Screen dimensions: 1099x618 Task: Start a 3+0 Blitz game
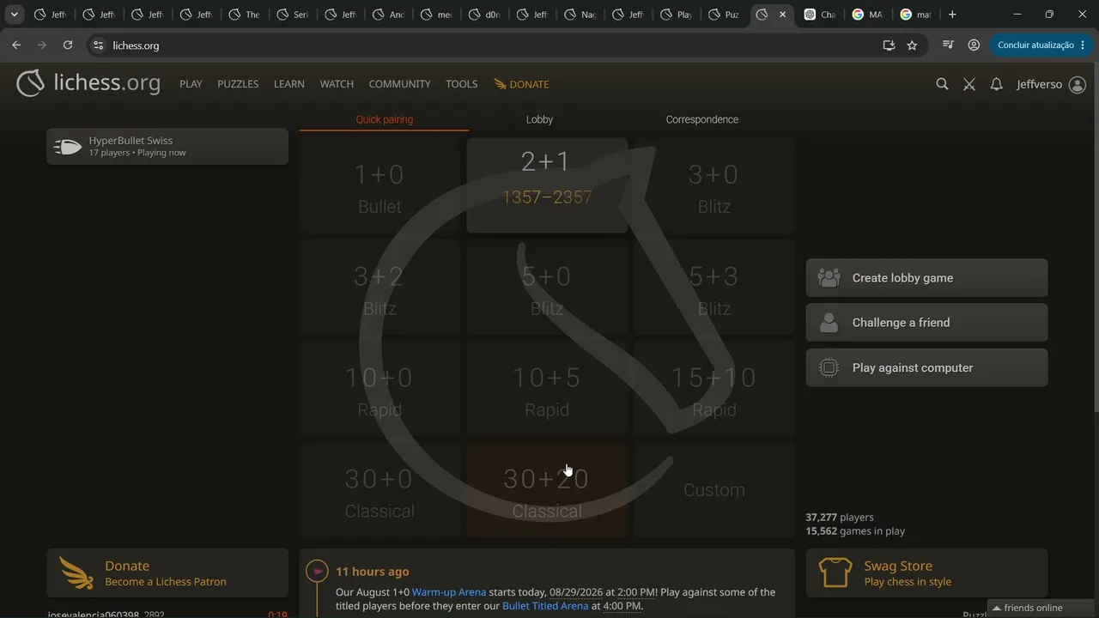(x=714, y=185)
